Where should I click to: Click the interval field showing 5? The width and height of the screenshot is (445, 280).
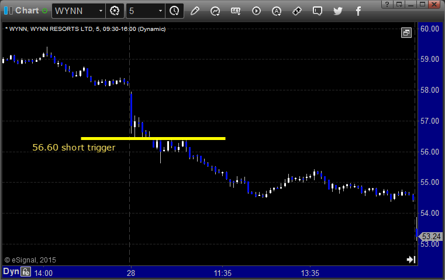(x=142, y=11)
